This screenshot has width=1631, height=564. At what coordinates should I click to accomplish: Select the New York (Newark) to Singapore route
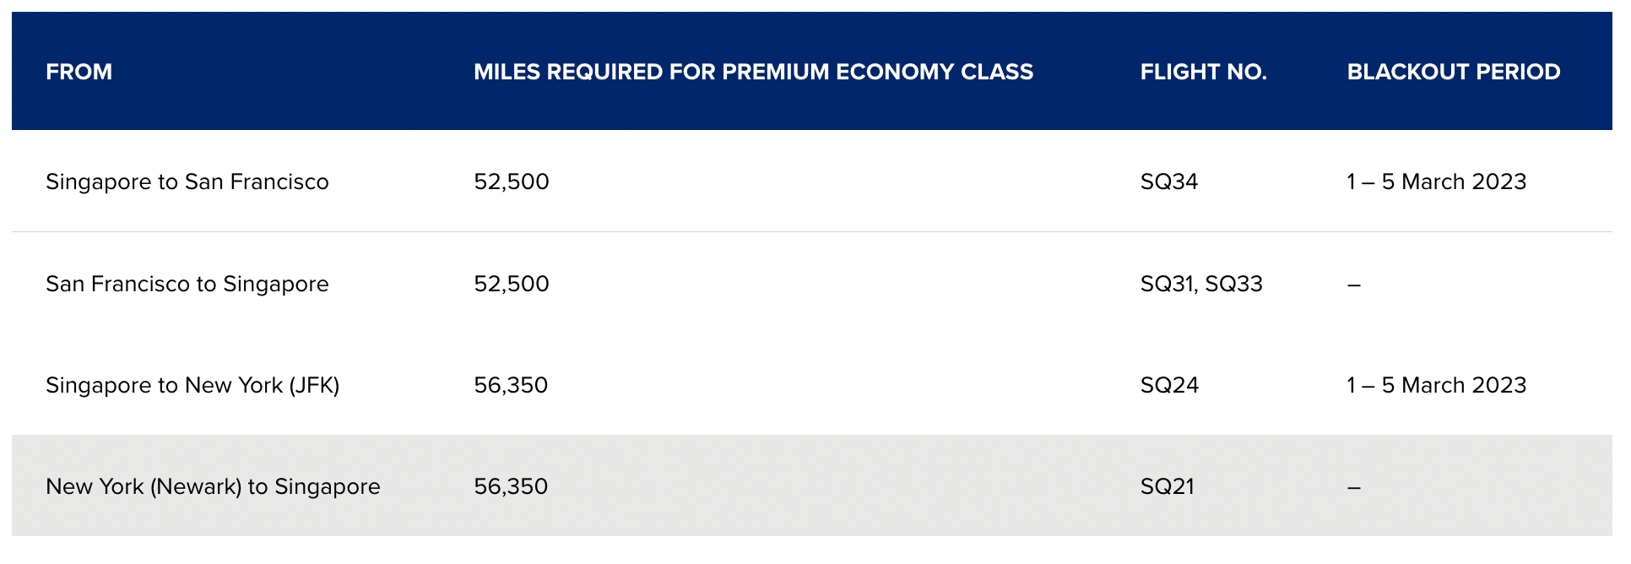(213, 486)
